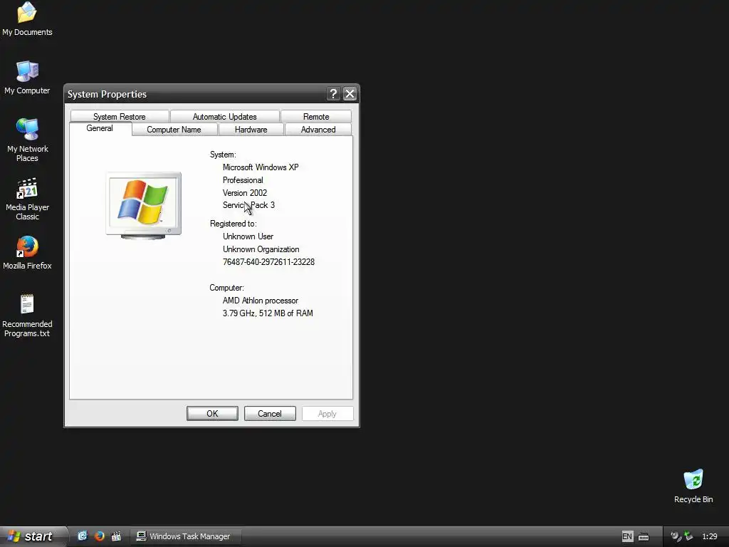
Task: Click the text "Microsoft Windows XP"
Action: coord(261,167)
